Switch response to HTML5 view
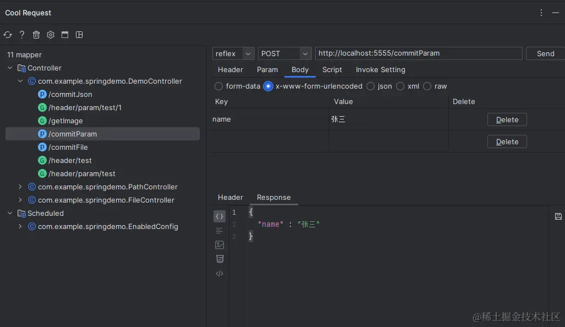Screen dimensions: 565x327 point(220,259)
